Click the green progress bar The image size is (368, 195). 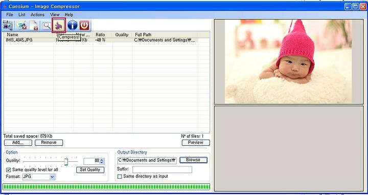coord(106,187)
